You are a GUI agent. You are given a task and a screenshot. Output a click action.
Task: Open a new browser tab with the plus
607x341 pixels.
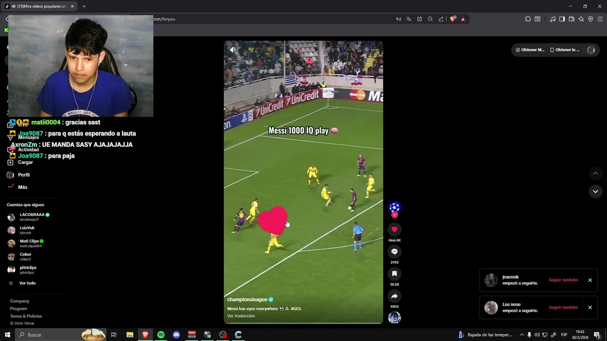(84, 6)
